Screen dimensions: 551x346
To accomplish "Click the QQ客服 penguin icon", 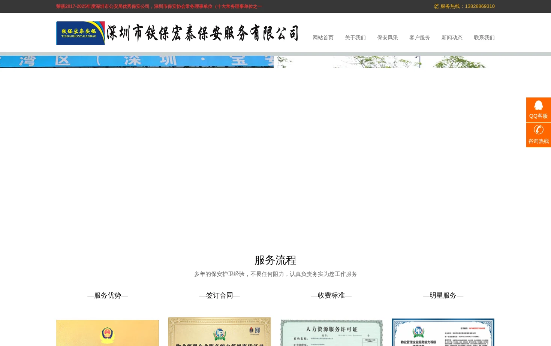I will (x=539, y=105).
